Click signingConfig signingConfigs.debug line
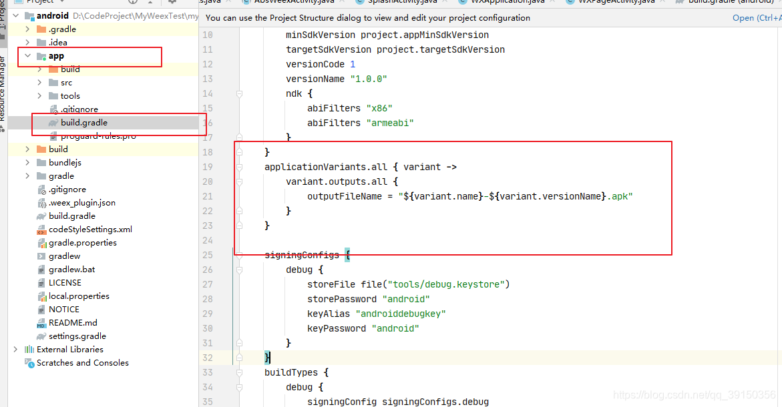The height and width of the screenshot is (407, 782). click(x=398, y=402)
